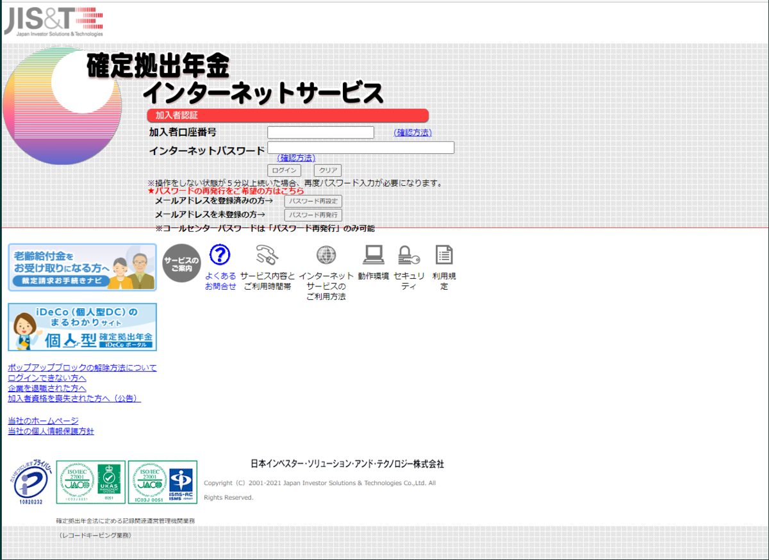769x560 pixels.
Task: Click the 動作環境 computer icon
Action: 372,256
